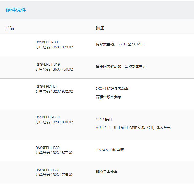This screenshot has width=194, height=186.
Task: Click the OCXO 精确参考频率 title
Action: pyautogui.click(x=112, y=89)
